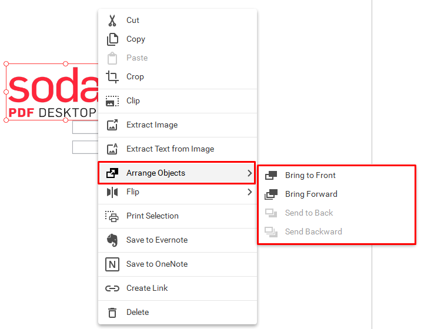Expand the Flip submenu chevron
Viewport: 421px width, 329px height.
(x=250, y=192)
